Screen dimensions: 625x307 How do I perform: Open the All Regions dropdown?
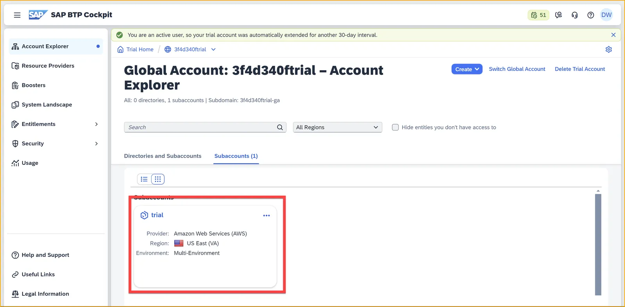point(337,127)
